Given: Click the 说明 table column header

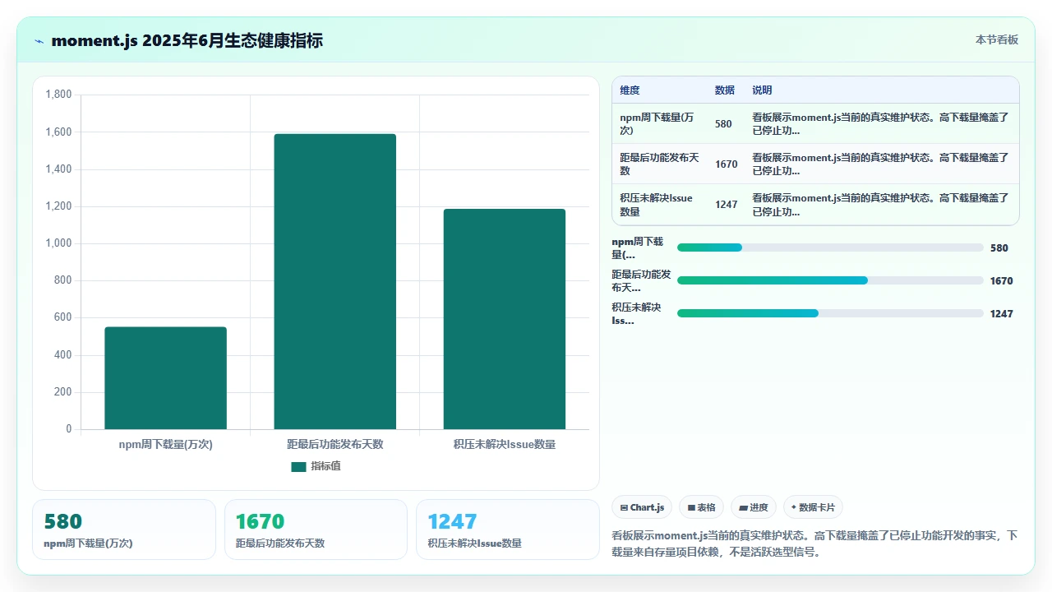Looking at the screenshot, I should (x=762, y=90).
